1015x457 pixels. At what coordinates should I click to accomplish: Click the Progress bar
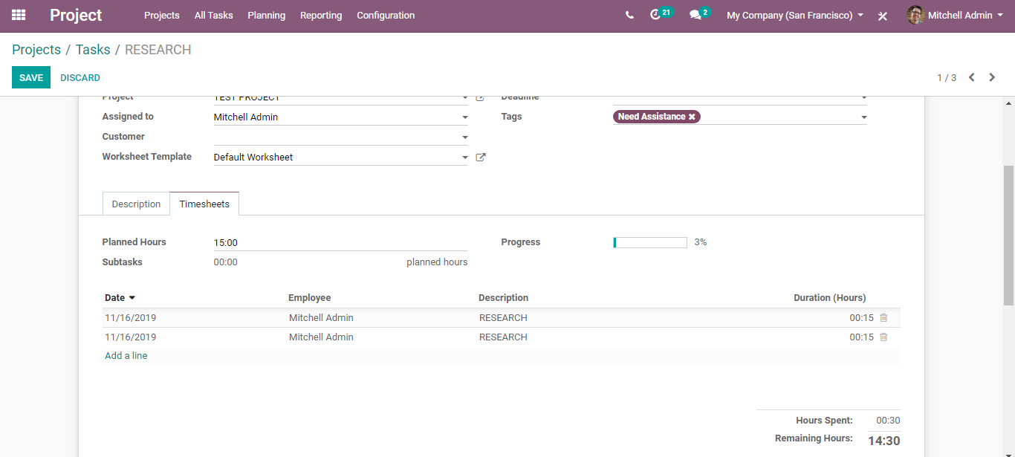pyautogui.click(x=650, y=242)
